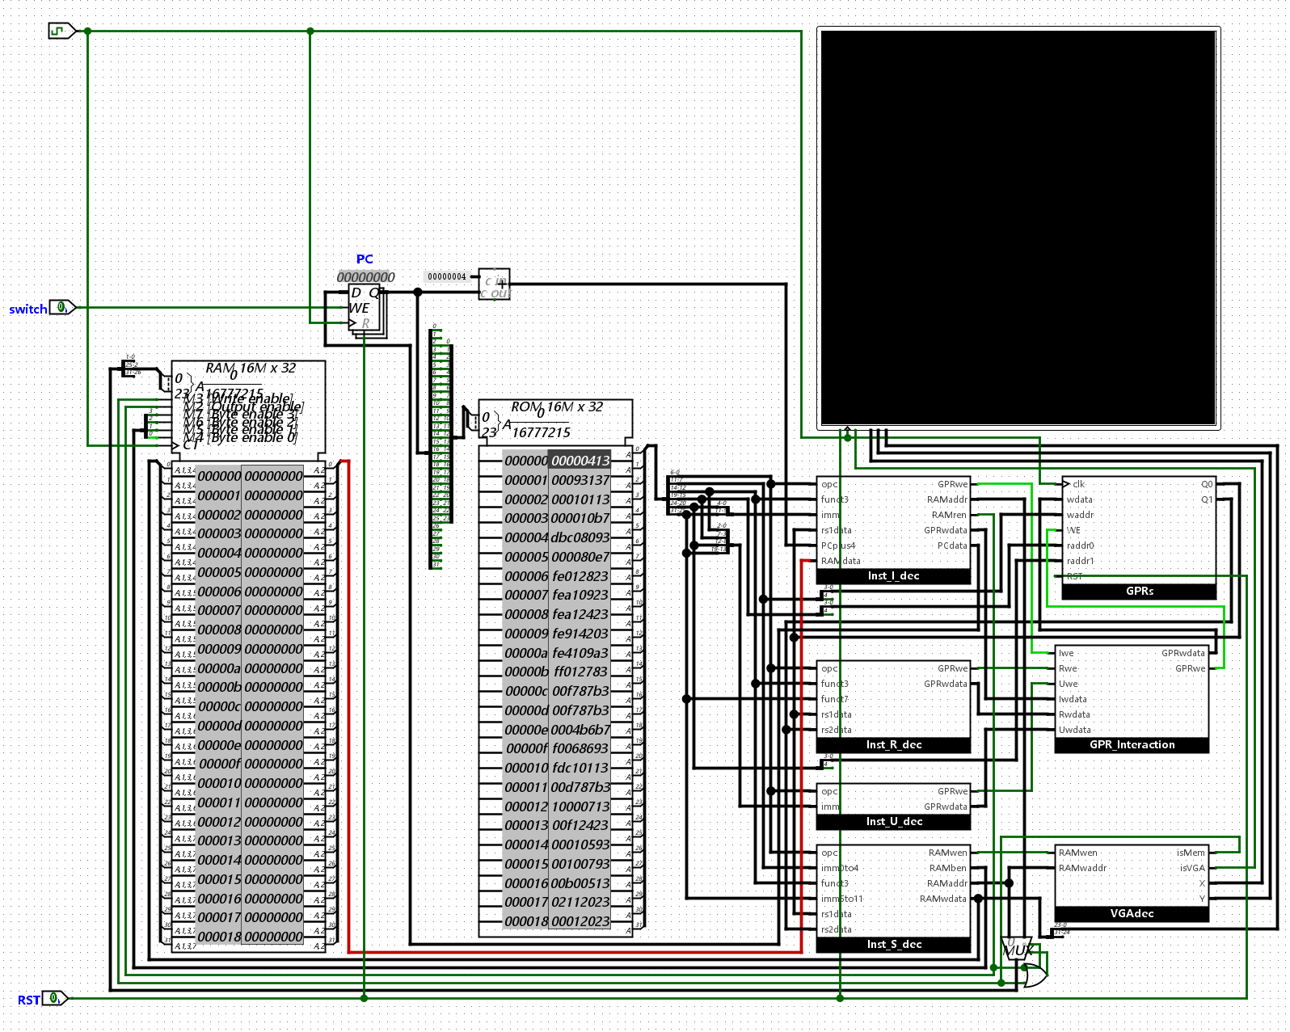Screen dimensions: 1290x1032
Task: Select the GPR_Interaction subcircuit block
Action: point(1132,699)
